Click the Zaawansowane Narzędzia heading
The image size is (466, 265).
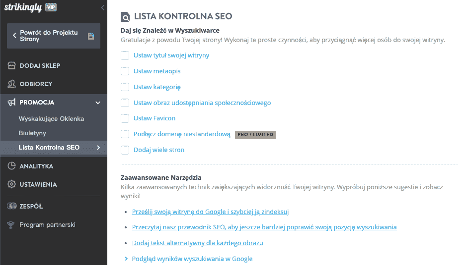point(161,177)
